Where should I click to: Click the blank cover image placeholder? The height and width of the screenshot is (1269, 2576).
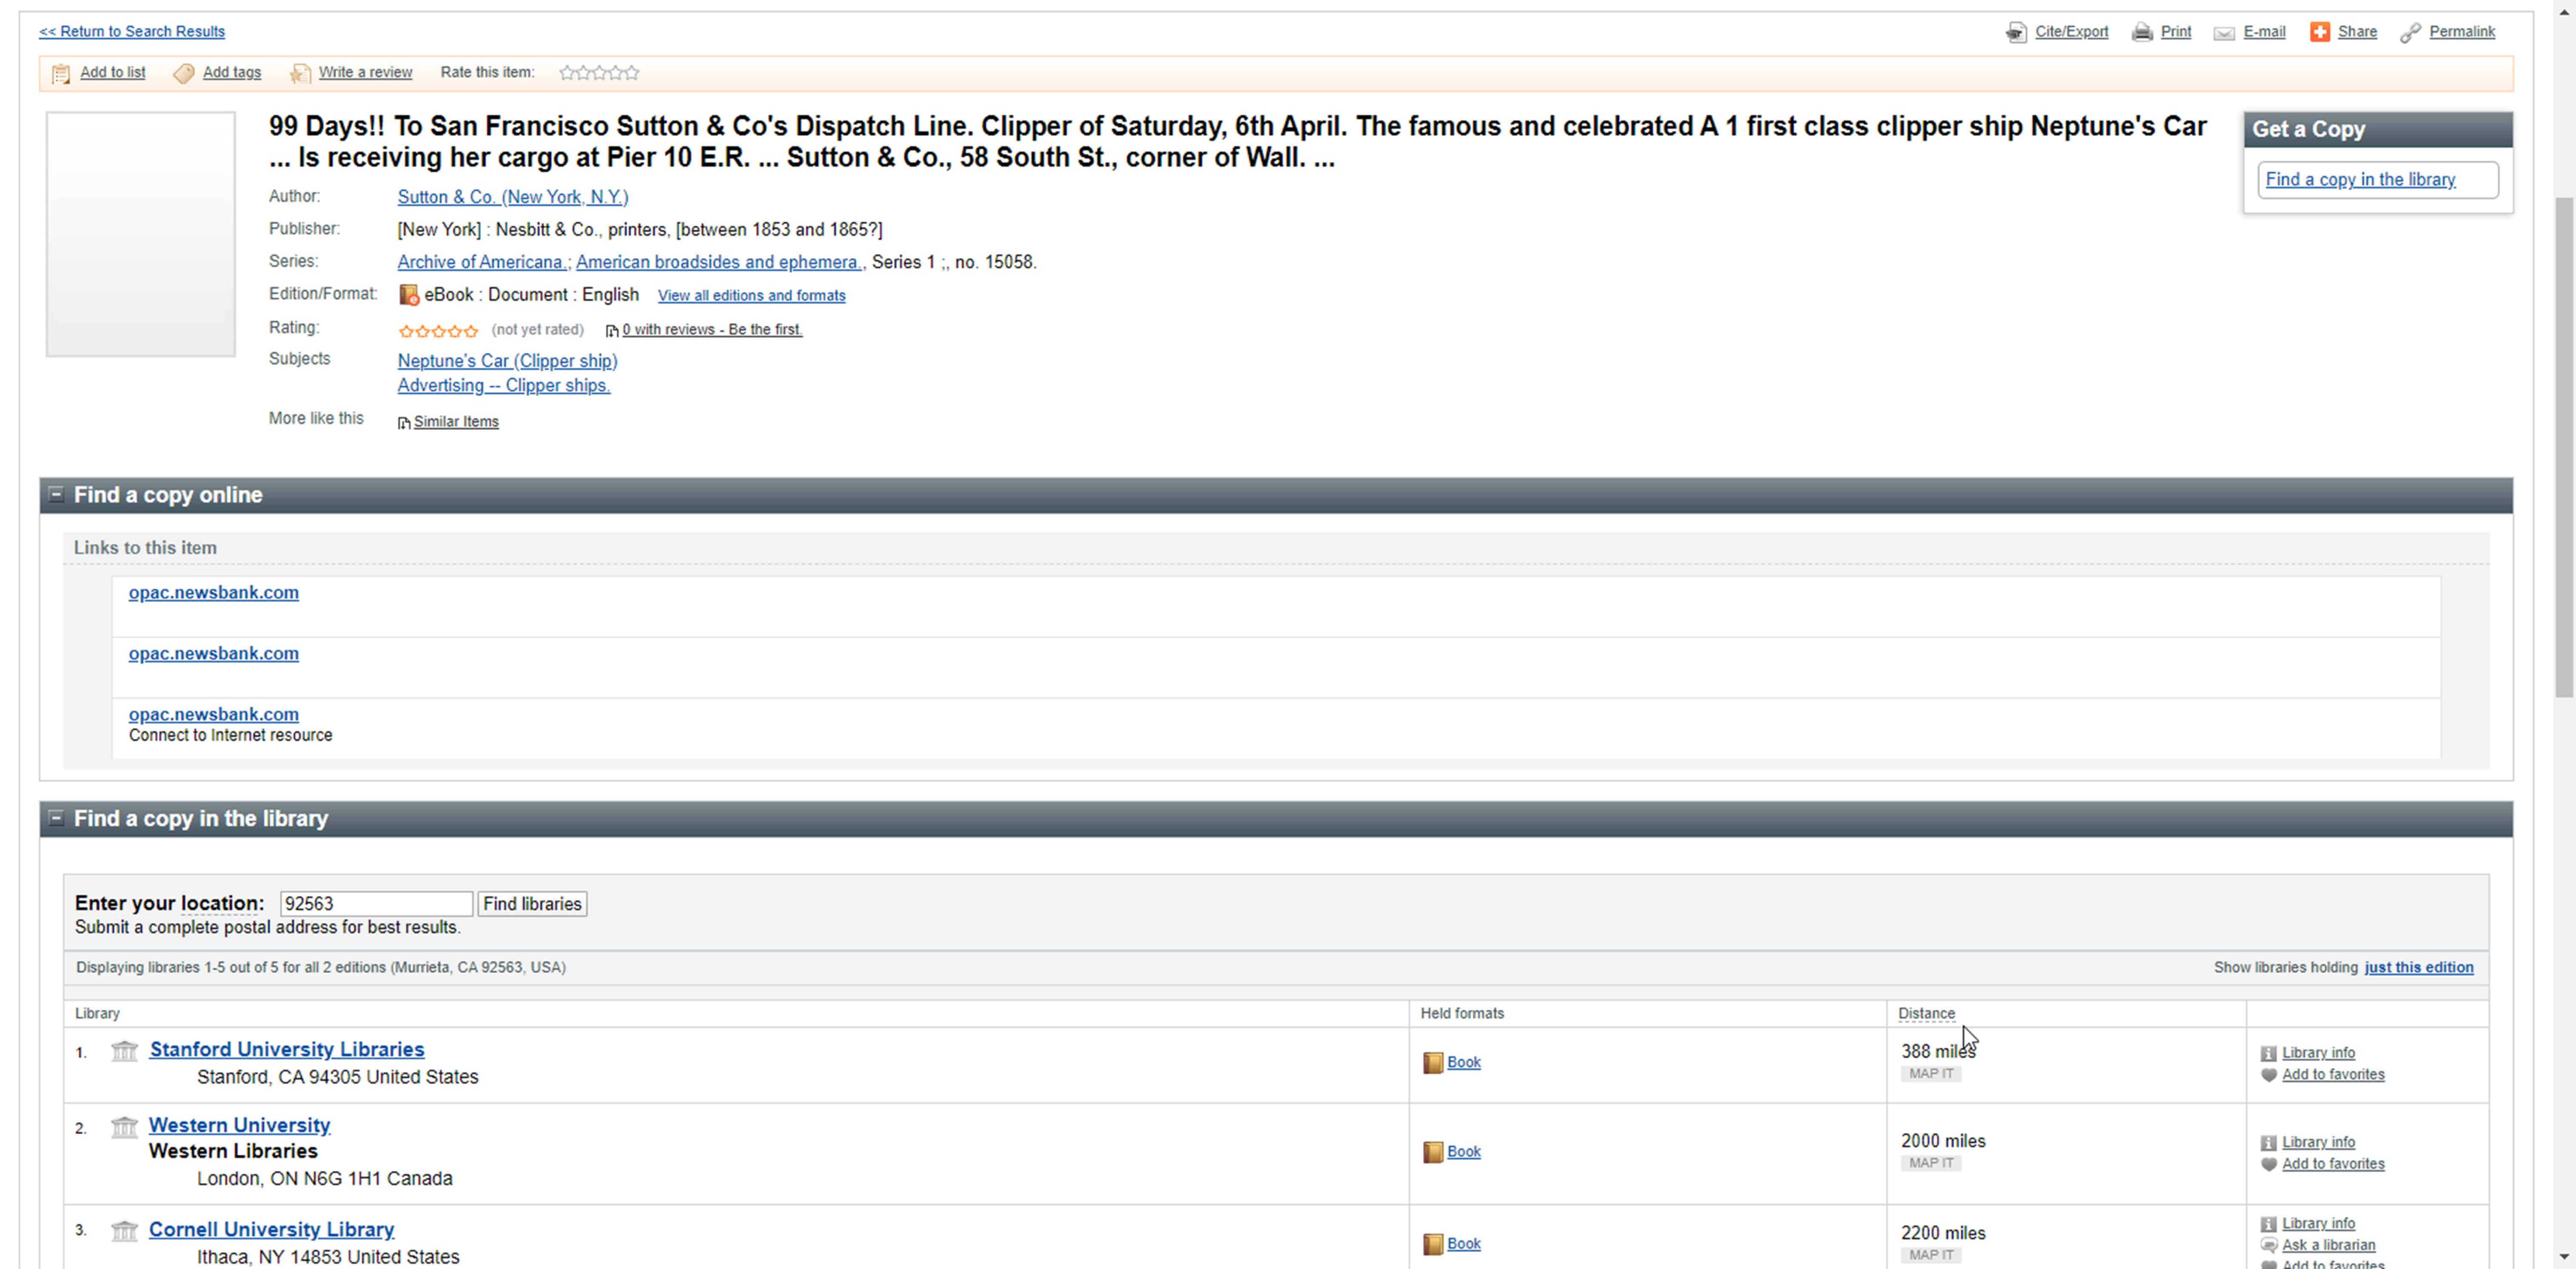pyautogui.click(x=141, y=234)
